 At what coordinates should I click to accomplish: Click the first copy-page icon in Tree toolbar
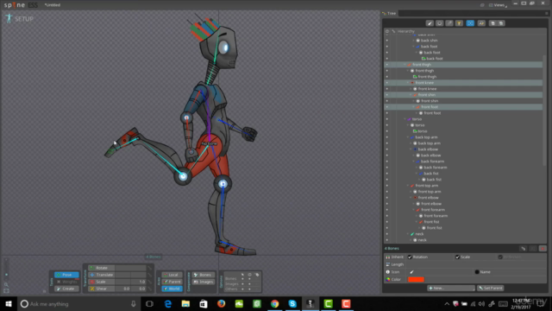pos(492,23)
